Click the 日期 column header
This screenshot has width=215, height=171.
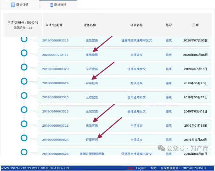[195, 25]
